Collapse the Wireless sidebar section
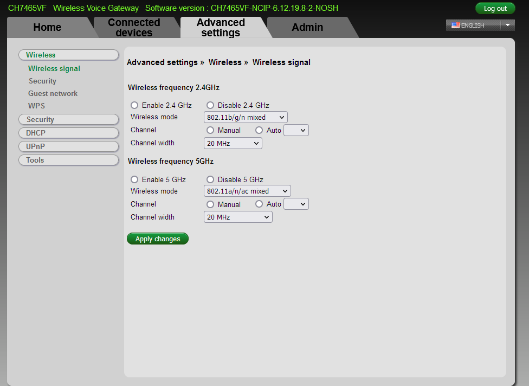Viewport: 529px width, 386px height. (68, 55)
